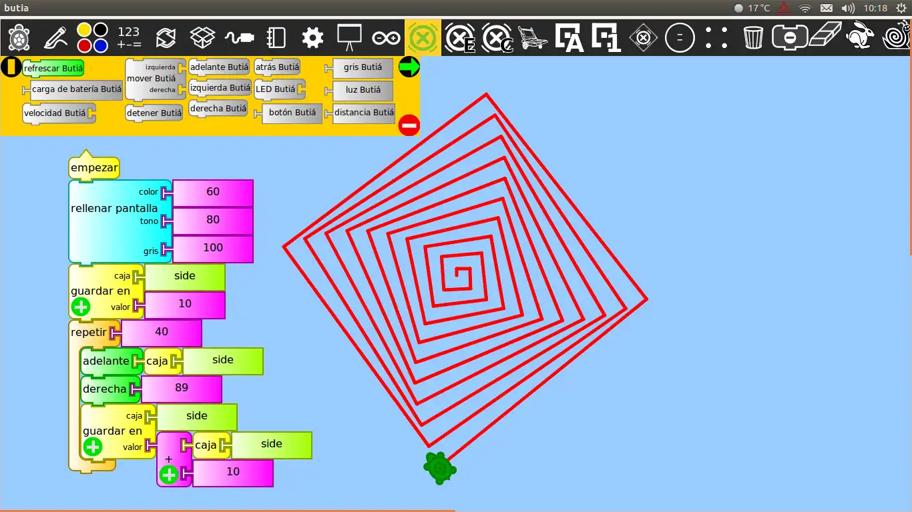Viewport: 912px width, 512px height.
Task: Pick the 'refrescar Butiá' block
Action: [x=53, y=69]
